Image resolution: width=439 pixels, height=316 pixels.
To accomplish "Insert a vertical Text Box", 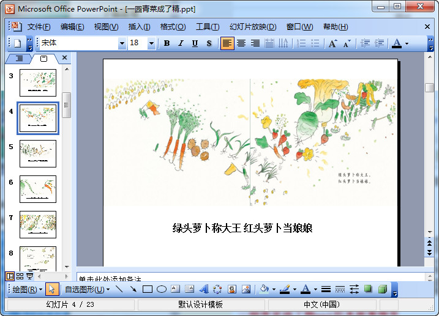I will coord(190,289).
